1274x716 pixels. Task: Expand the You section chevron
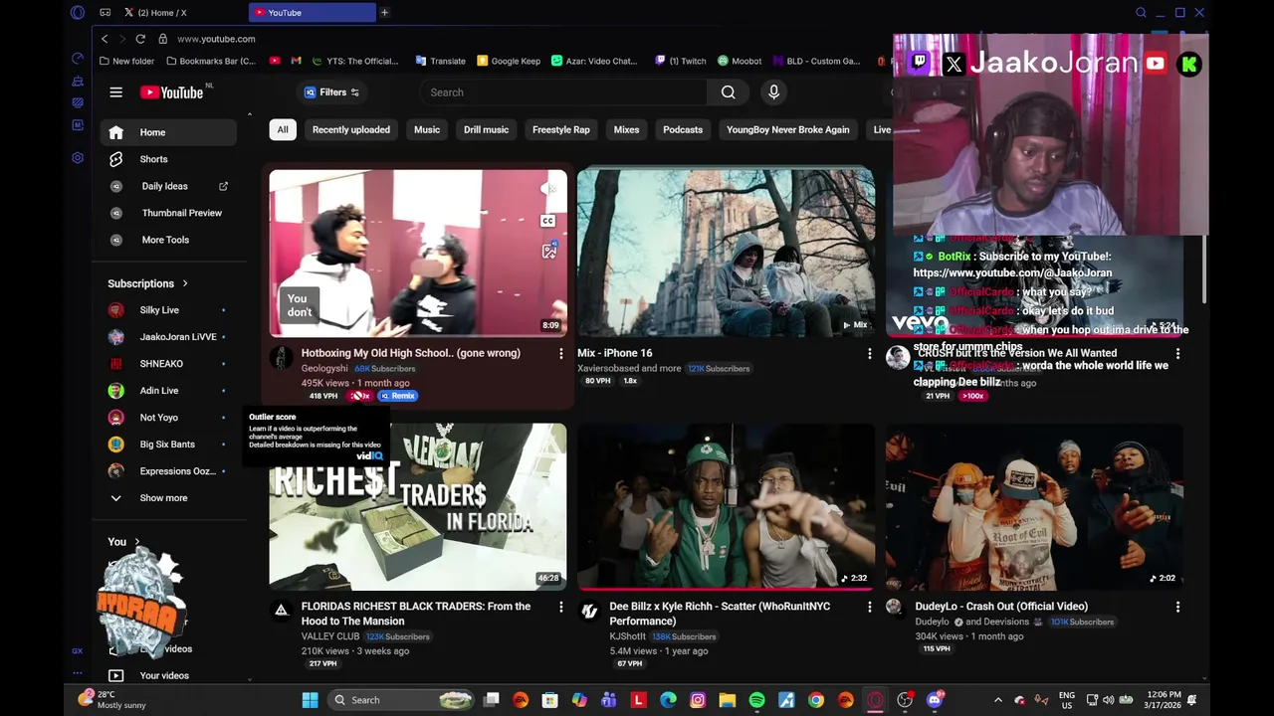tap(137, 542)
